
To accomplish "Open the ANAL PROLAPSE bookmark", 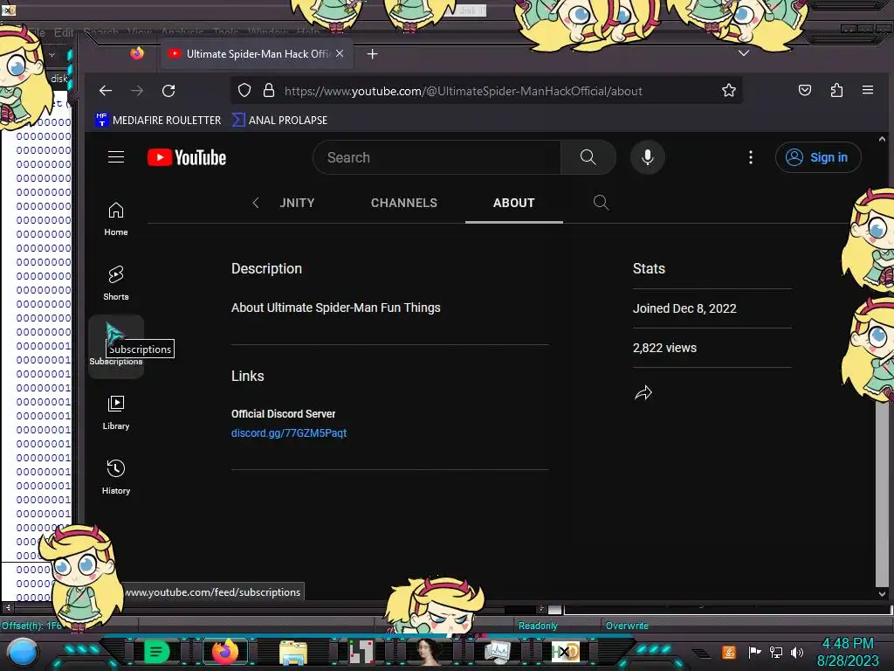I will tap(279, 120).
